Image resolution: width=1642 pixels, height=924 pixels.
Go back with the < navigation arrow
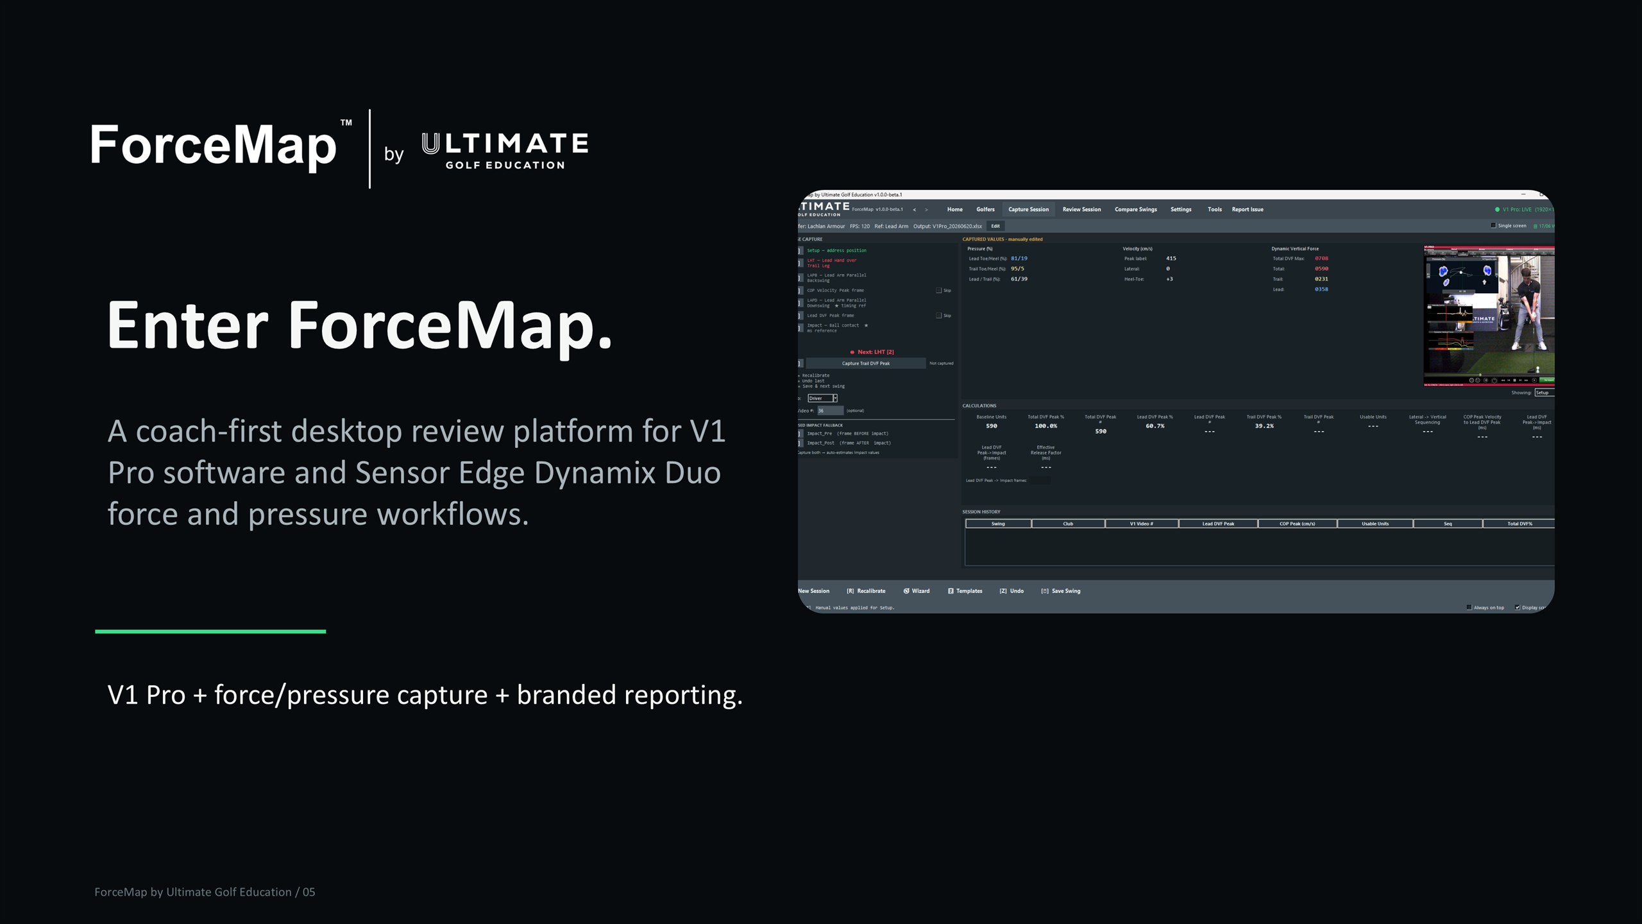(x=914, y=209)
